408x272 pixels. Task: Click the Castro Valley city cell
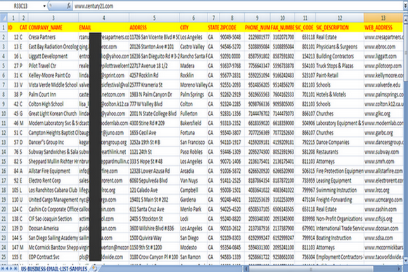[193, 46]
